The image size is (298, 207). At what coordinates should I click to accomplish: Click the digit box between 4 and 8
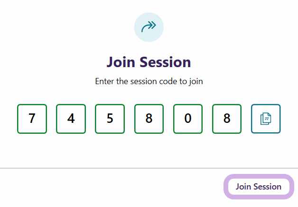tap(110, 119)
